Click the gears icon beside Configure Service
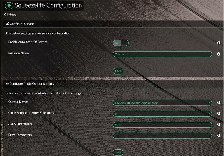 click(7, 24)
